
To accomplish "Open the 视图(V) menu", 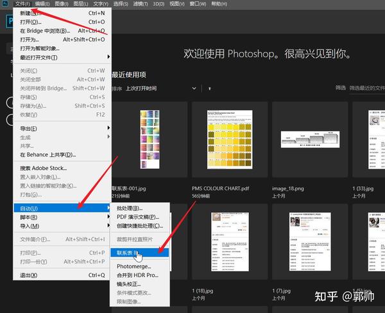I will pos(177,4).
